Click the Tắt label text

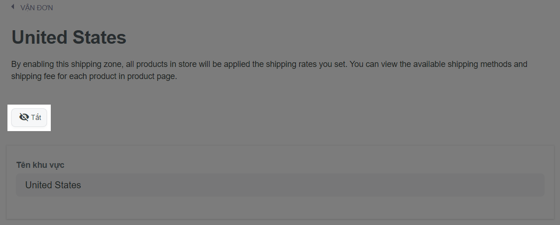point(36,117)
